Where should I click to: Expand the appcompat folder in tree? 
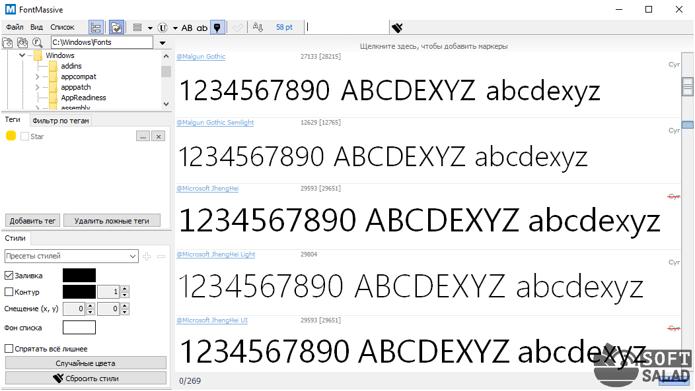pyautogui.click(x=38, y=77)
